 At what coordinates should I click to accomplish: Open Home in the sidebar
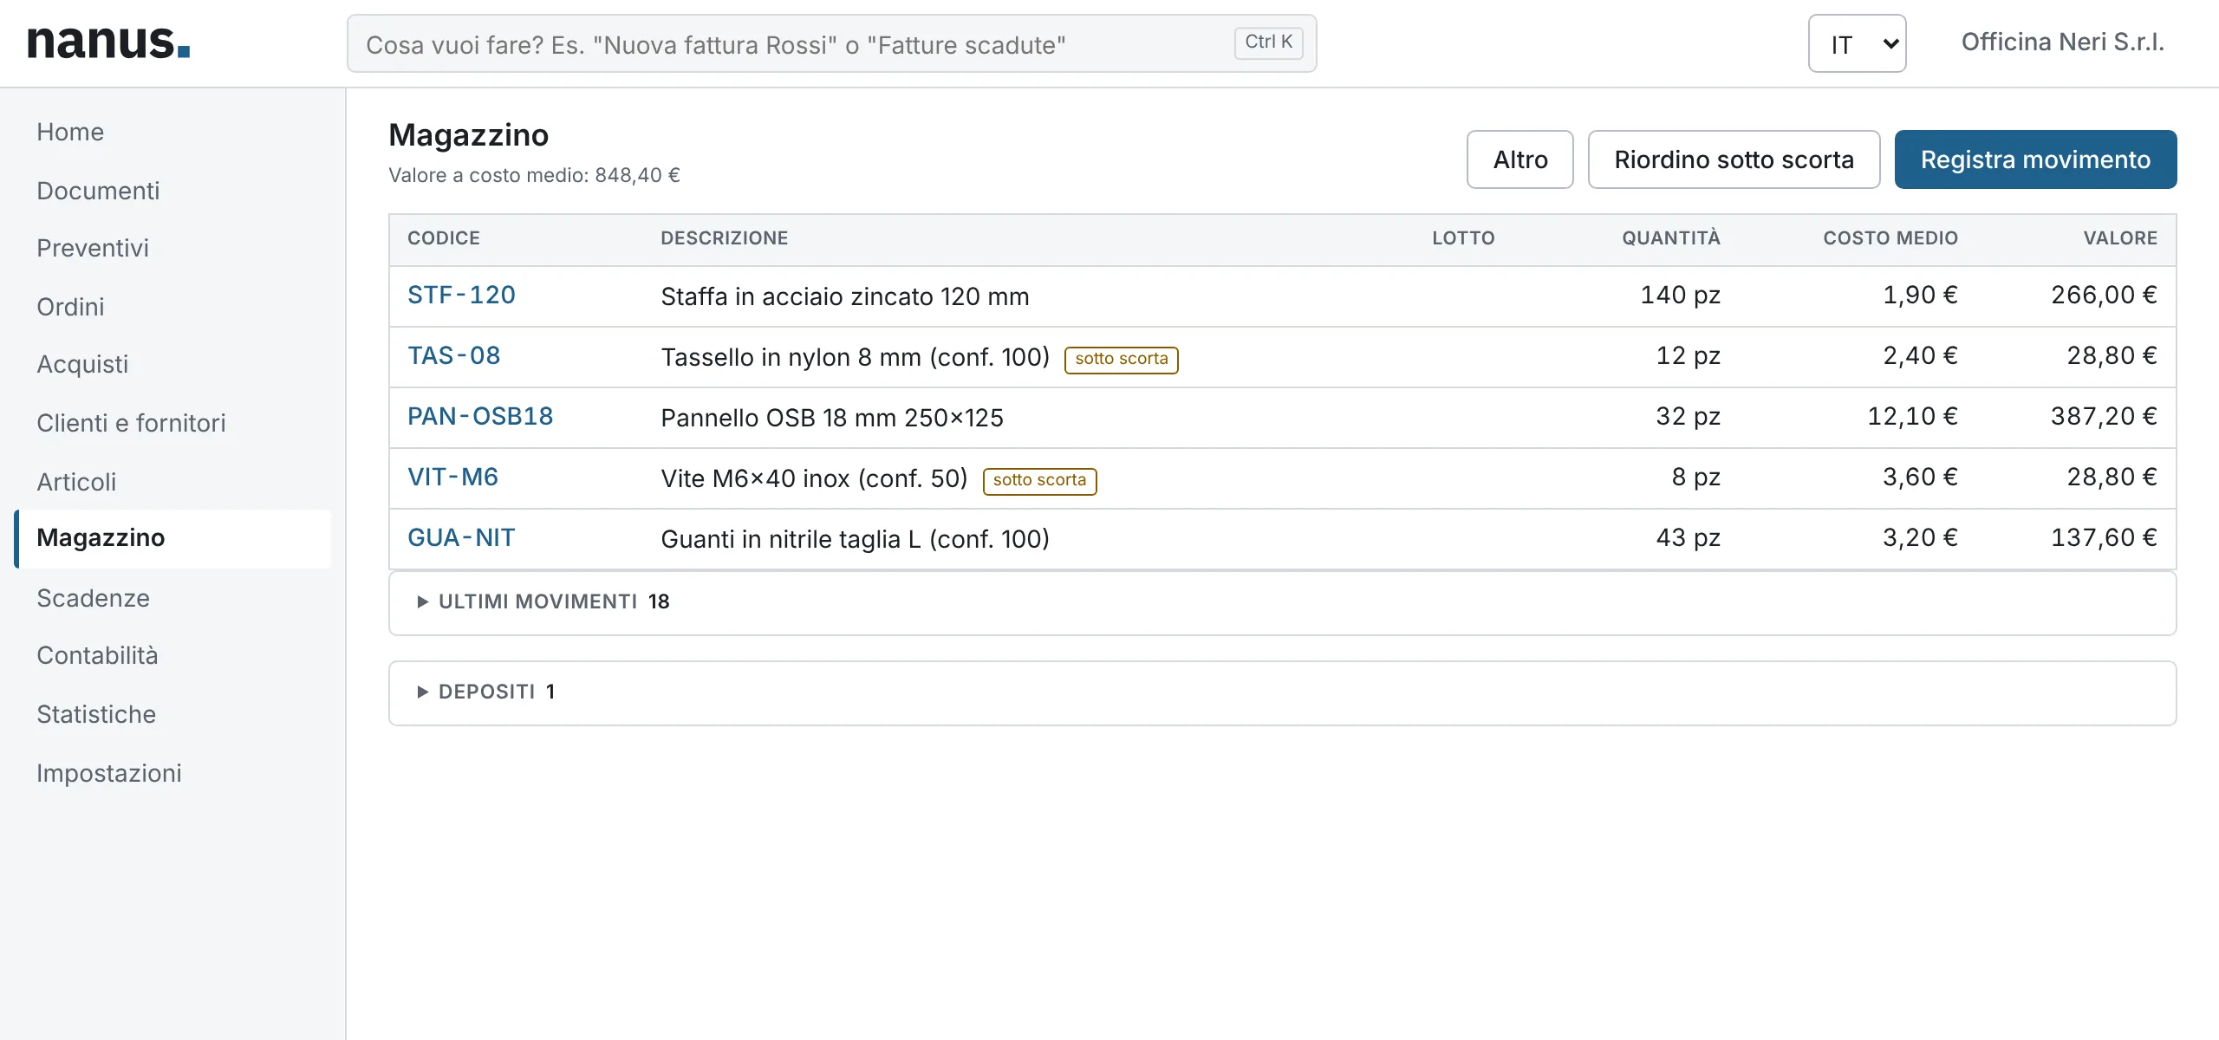tap(172, 132)
